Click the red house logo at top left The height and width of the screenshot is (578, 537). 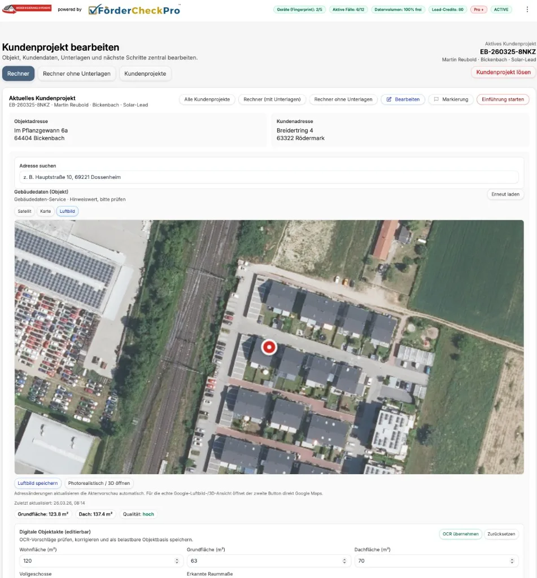pos(27,9)
